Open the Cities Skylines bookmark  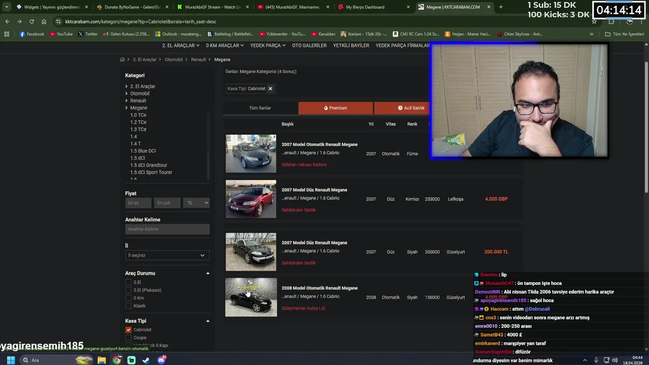520,34
